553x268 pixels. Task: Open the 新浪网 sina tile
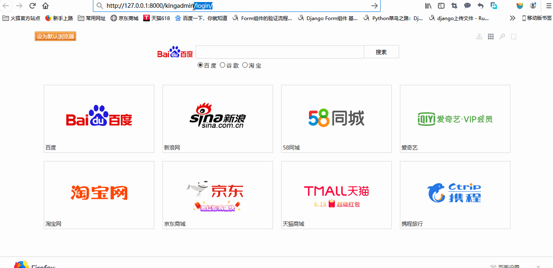tap(218, 119)
